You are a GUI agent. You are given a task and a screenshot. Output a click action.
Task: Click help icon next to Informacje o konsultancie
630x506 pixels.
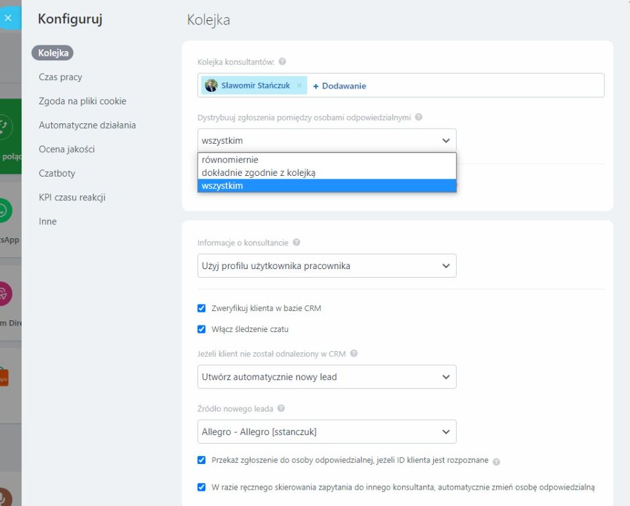297,243
